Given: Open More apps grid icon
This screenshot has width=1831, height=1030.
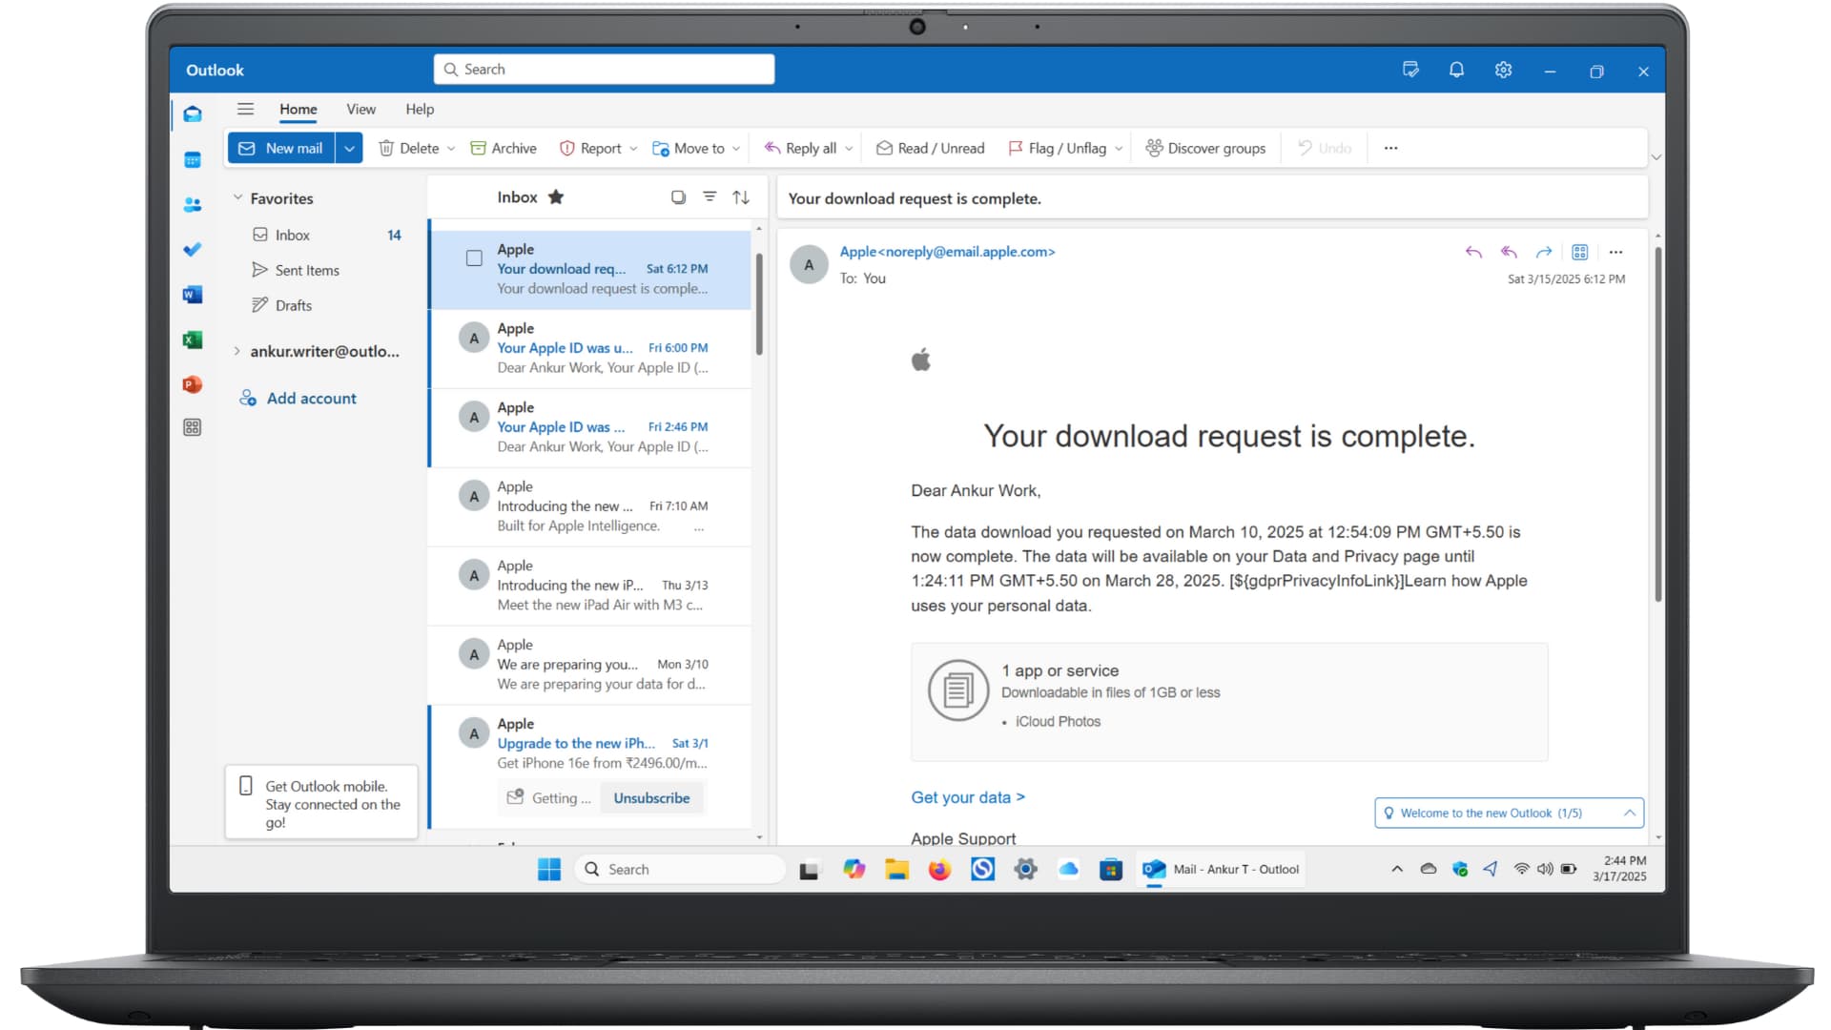Looking at the screenshot, I should (x=193, y=427).
